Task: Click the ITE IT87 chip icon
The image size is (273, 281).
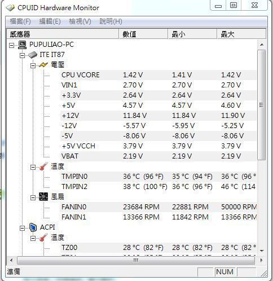Action: (33, 55)
